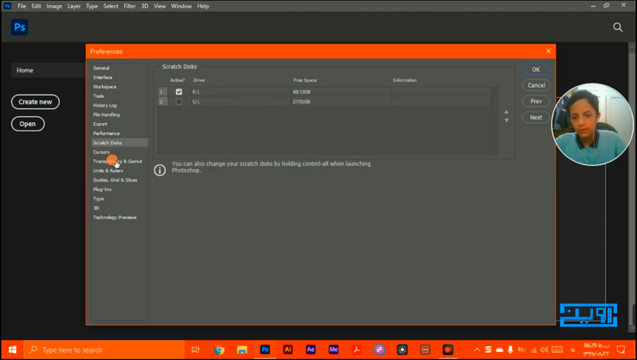Select Performance in preferences list

106,133
